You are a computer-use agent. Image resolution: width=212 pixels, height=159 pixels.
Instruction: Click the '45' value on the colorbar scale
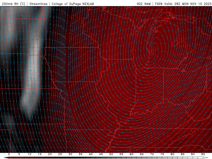[101, 154]
